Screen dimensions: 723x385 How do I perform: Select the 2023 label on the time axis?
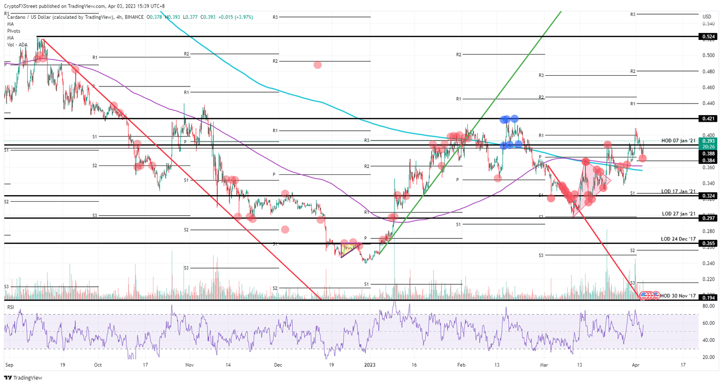(370, 364)
